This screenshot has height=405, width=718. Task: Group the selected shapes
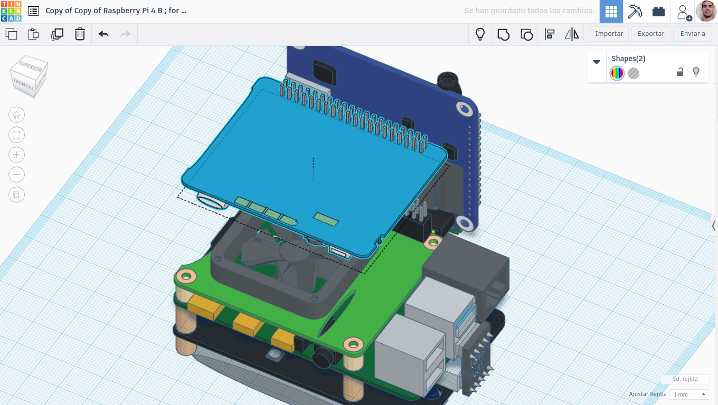503,34
